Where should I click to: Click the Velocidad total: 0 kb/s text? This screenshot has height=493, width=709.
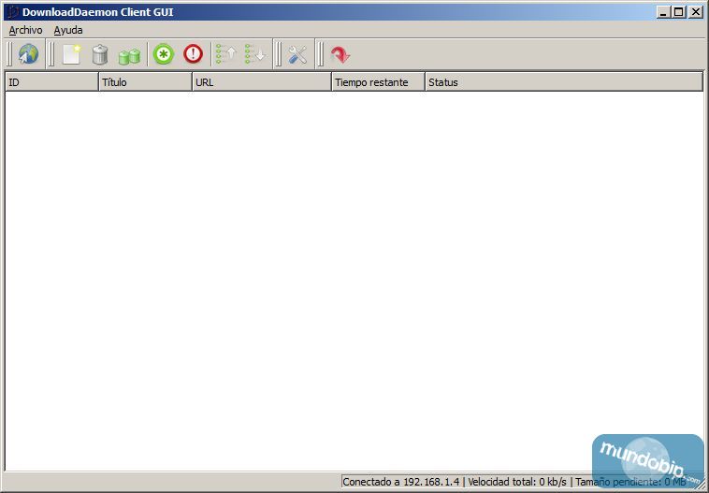click(x=517, y=482)
